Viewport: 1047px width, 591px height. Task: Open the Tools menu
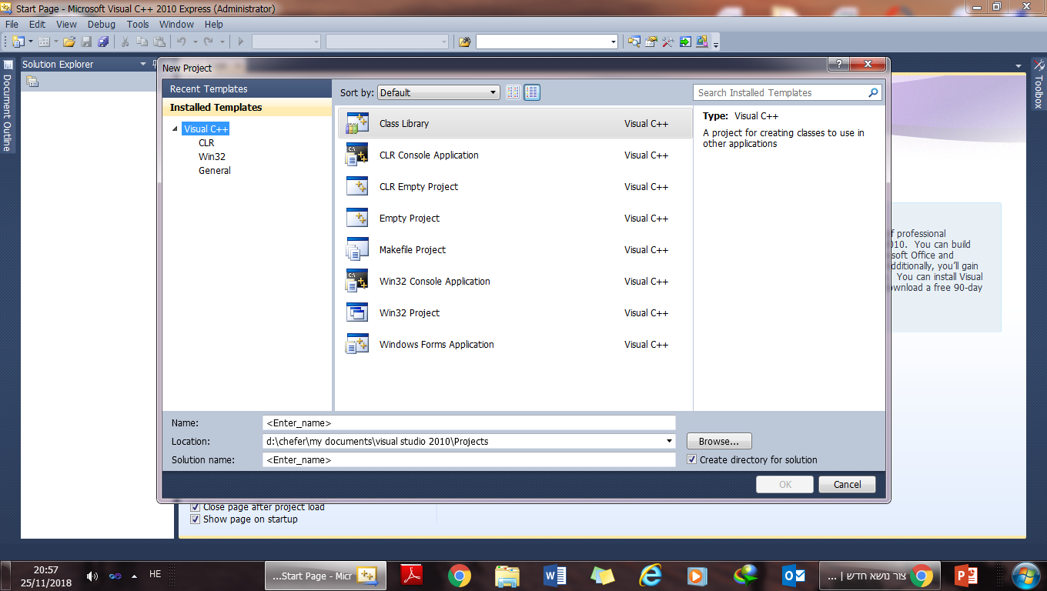pos(138,24)
